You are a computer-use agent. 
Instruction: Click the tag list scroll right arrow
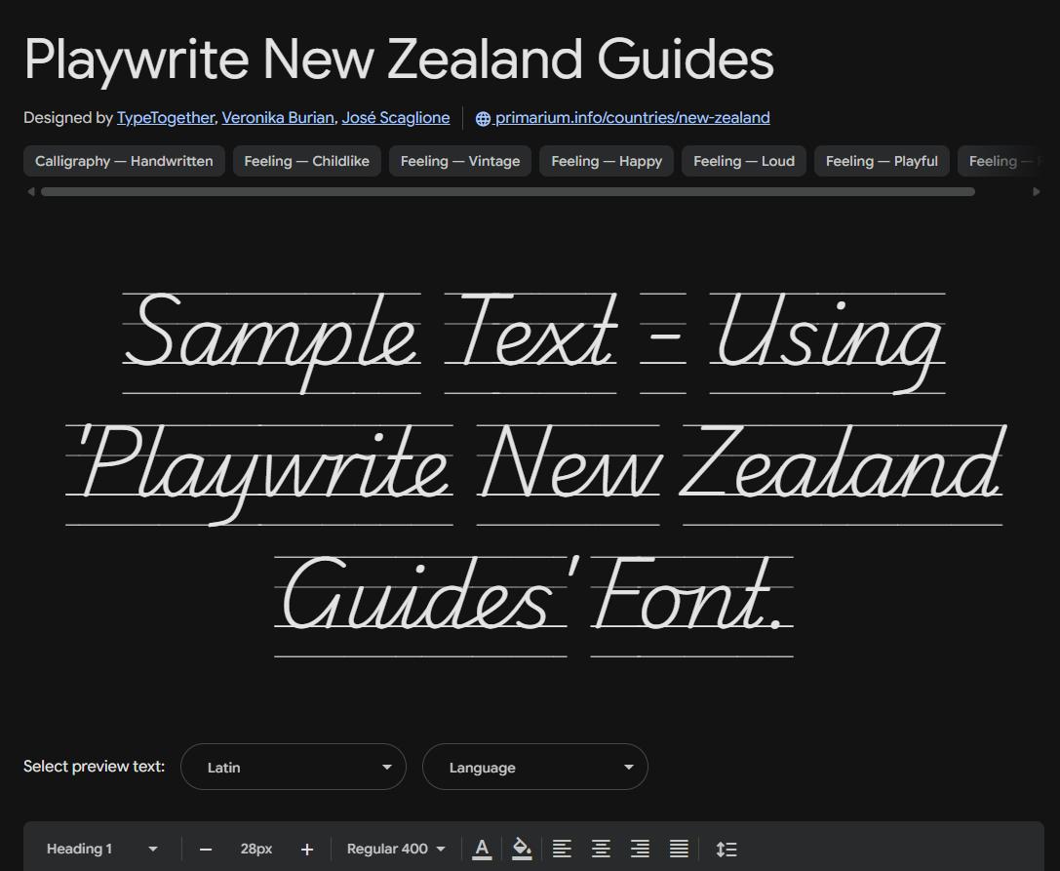click(1037, 192)
